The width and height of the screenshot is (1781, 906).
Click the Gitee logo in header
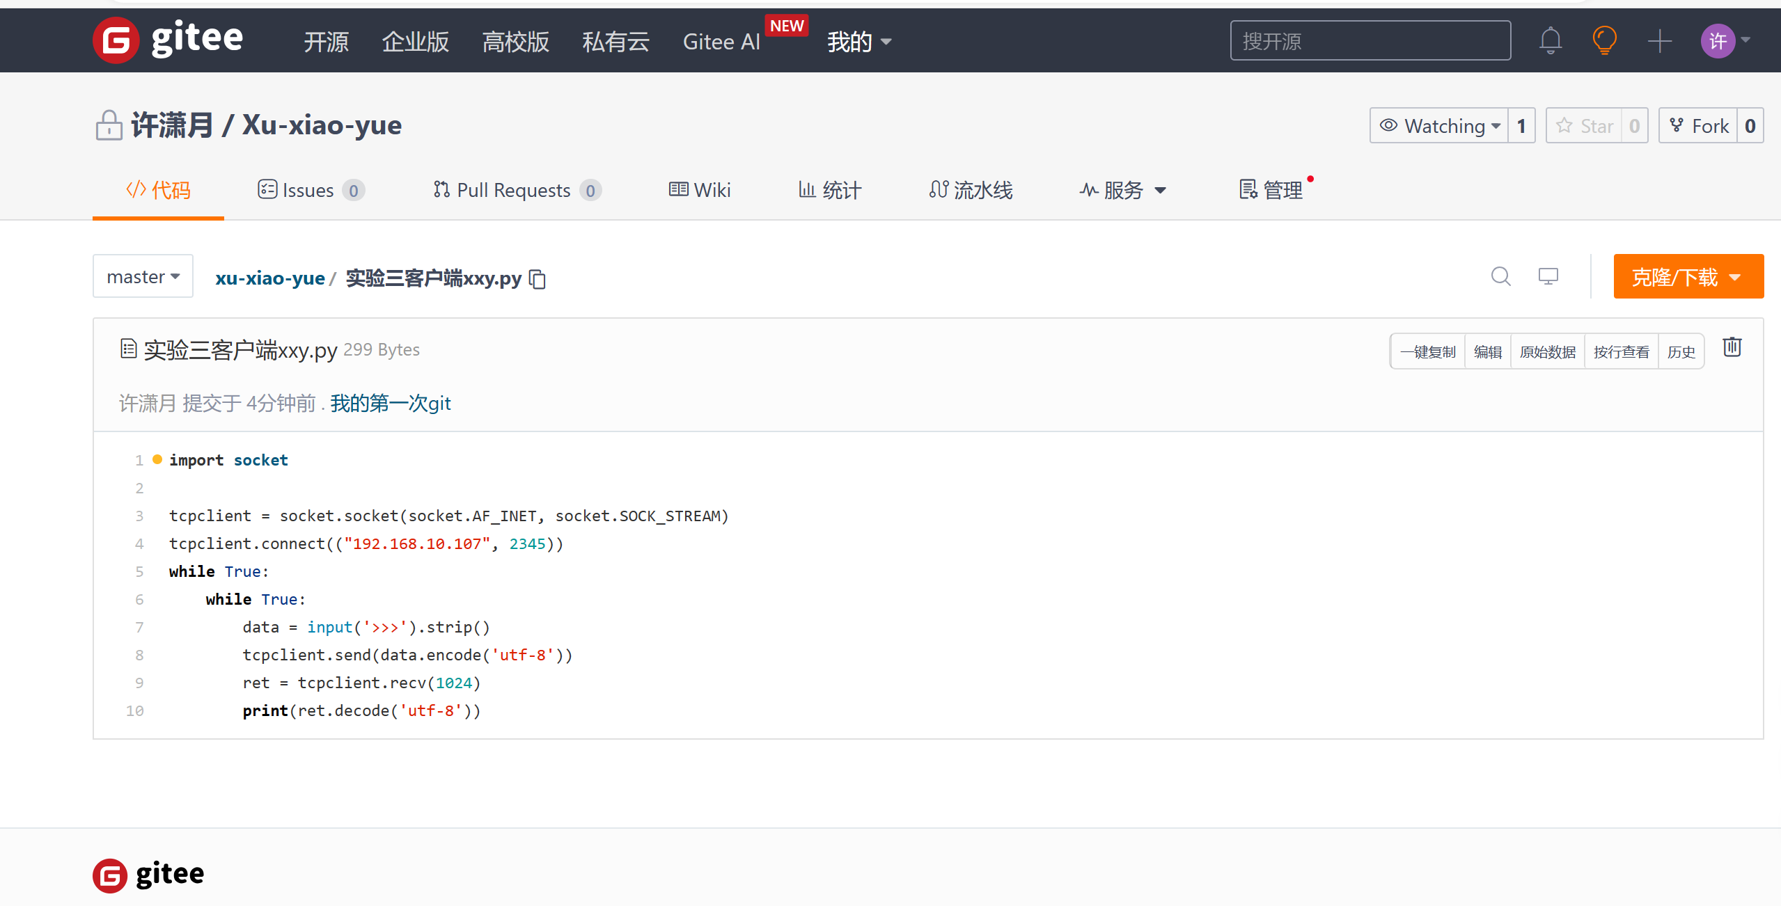coord(168,40)
